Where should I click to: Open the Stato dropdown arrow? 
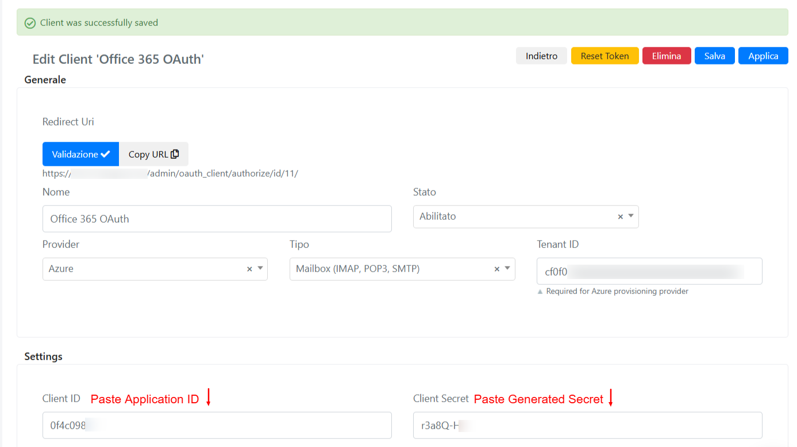(631, 216)
